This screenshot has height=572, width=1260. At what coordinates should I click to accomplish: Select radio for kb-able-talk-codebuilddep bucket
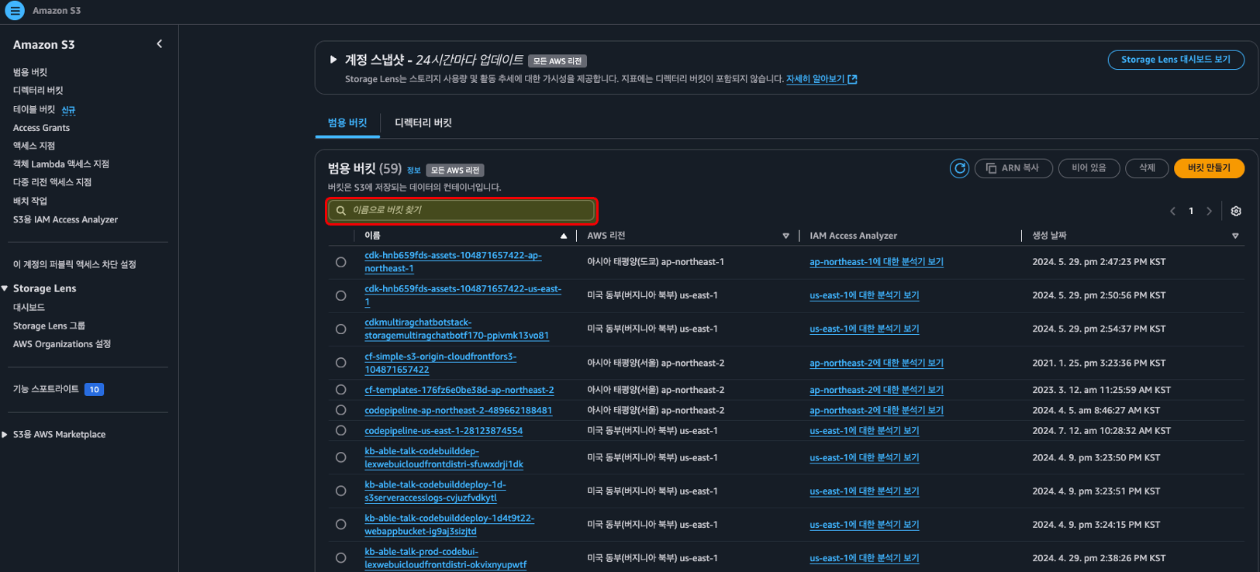(340, 457)
